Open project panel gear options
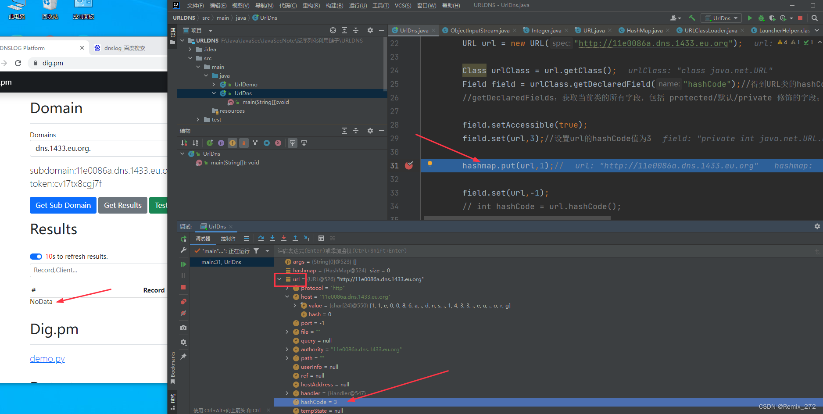 pyautogui.click(x=370, y=30)
